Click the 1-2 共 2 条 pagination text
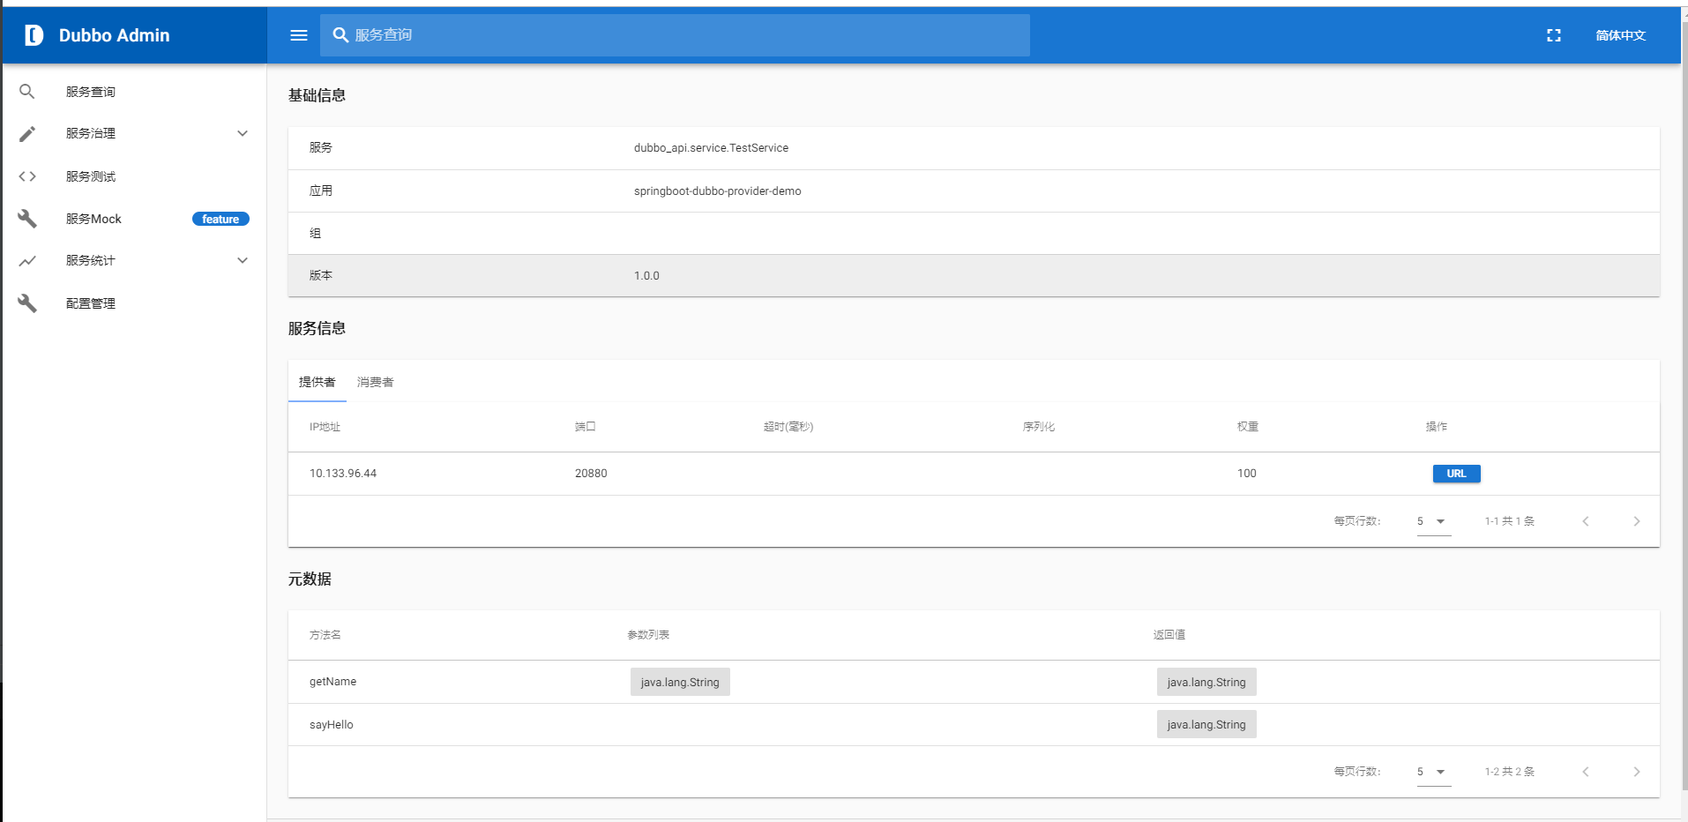The width and height of the screenshot is (1688, 822). click(1510, 772)
